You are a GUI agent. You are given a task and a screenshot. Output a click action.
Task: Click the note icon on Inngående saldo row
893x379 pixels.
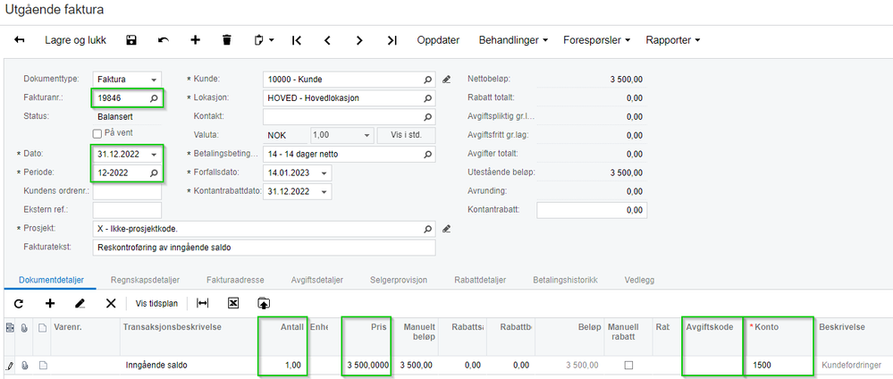(x=42, y=365)
